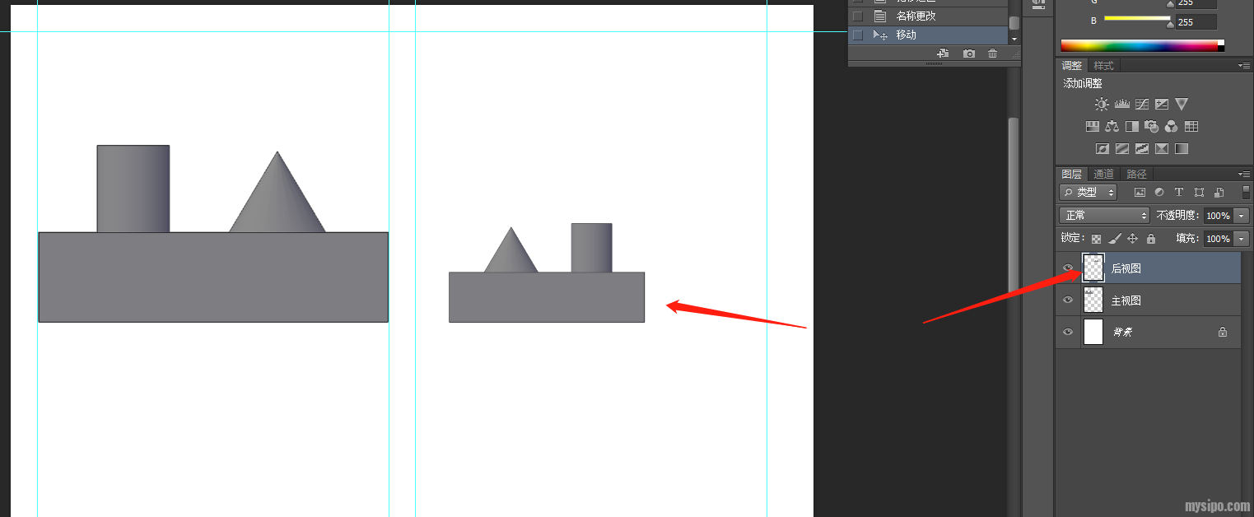The height and width of the screenshot is (517, 1254).
Task: Add a Levels adjustment from the Adjustments panel
Action: click(x=1121, y=105)
